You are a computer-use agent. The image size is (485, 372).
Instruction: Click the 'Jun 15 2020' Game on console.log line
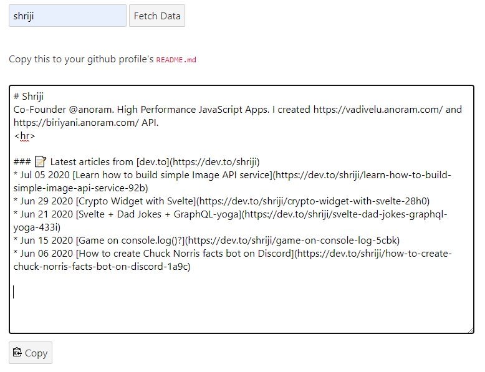click(206, 241)
